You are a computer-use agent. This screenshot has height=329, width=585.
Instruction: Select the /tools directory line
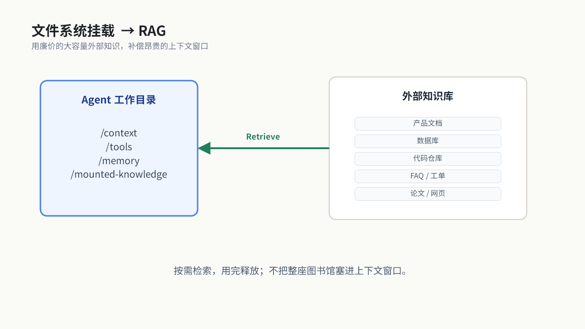pos(119,147)
